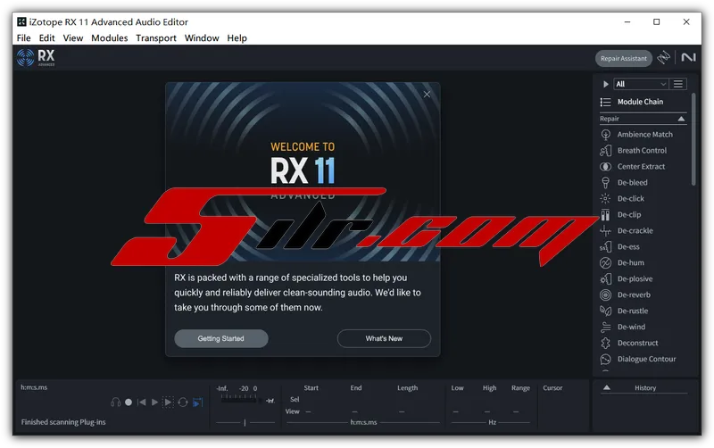Adjust the level meter slider
The height and width of the screenshot is (448, 714).
click(245, 423)
